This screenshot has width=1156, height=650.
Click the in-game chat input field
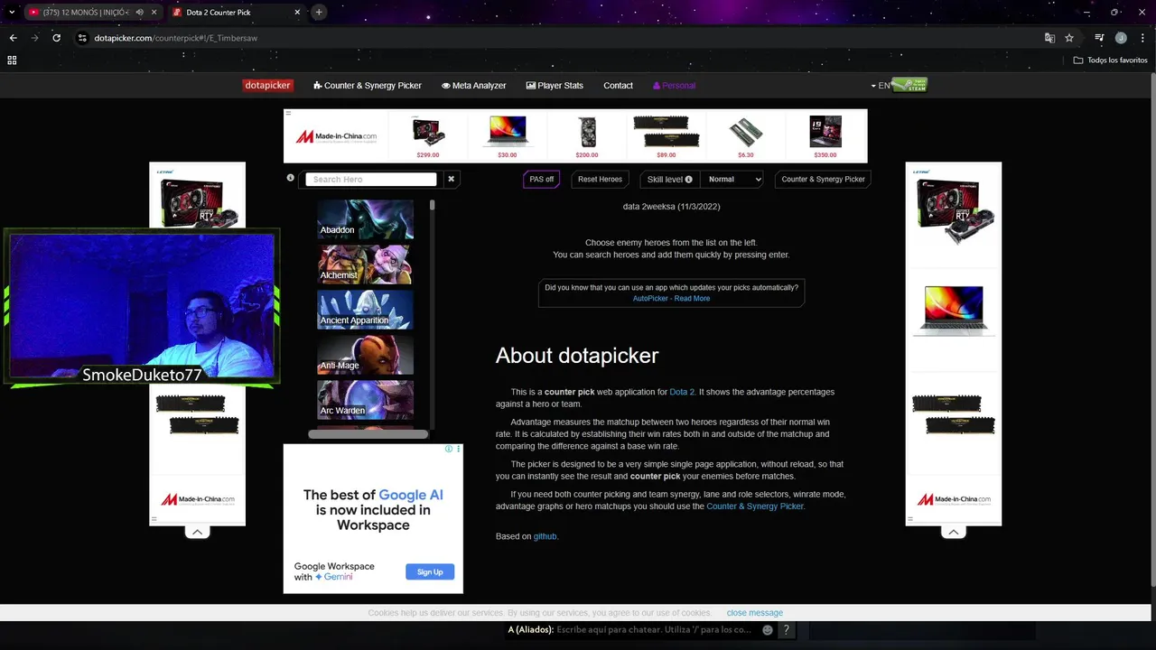click(x=654, y=630)
